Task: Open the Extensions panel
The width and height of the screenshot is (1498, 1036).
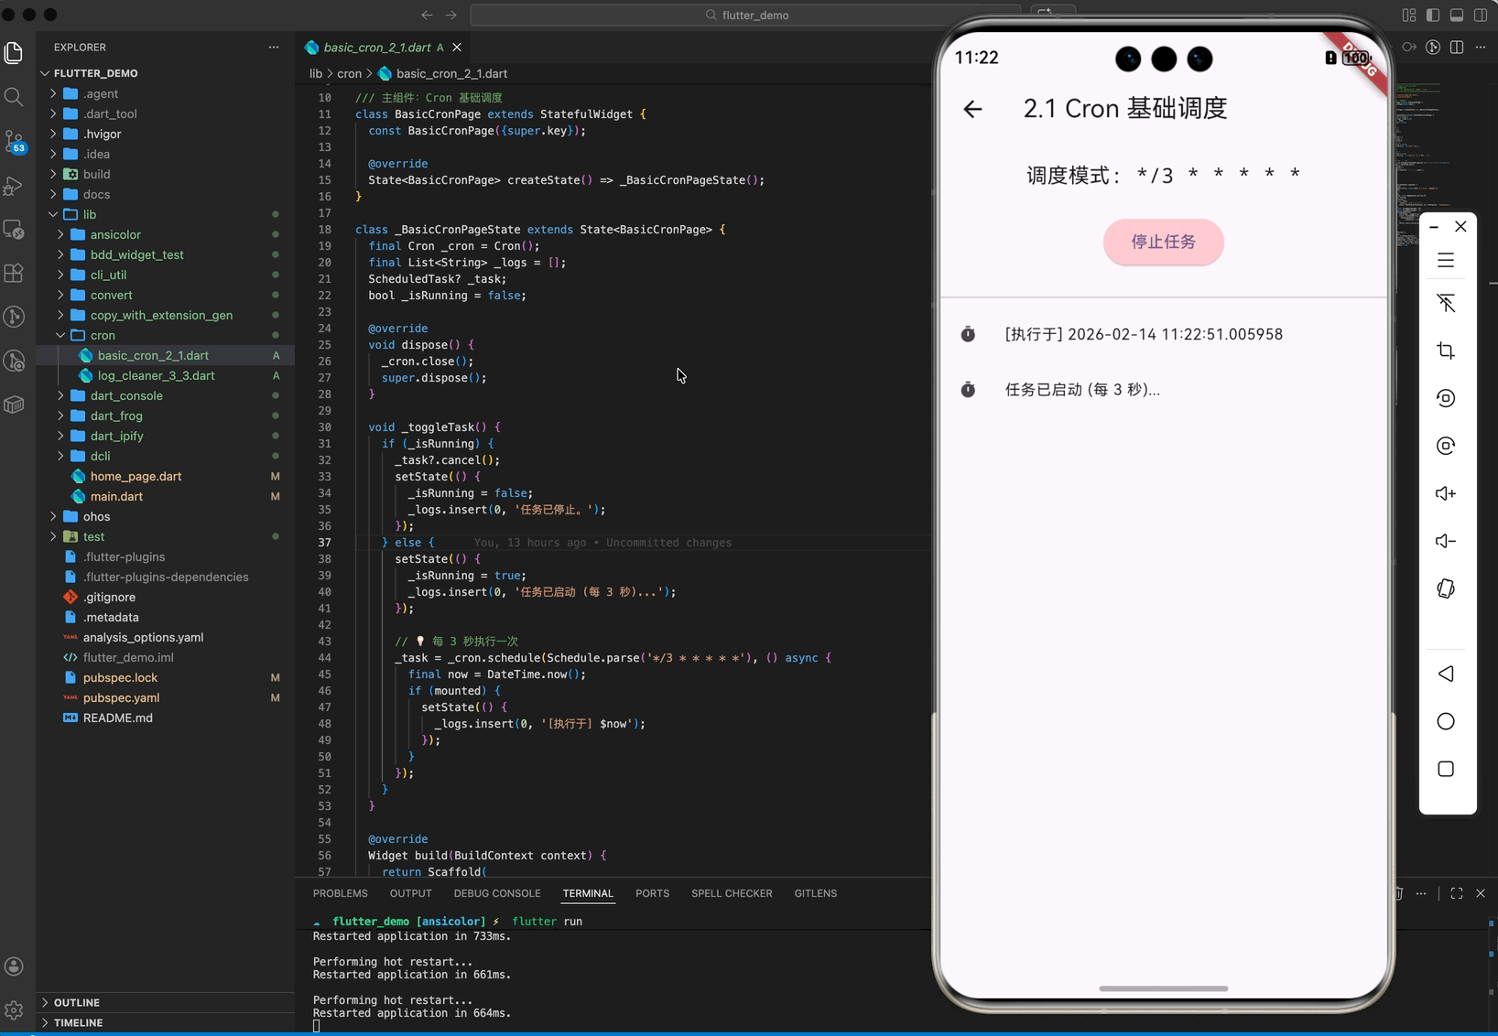Action: pos(14,273)
